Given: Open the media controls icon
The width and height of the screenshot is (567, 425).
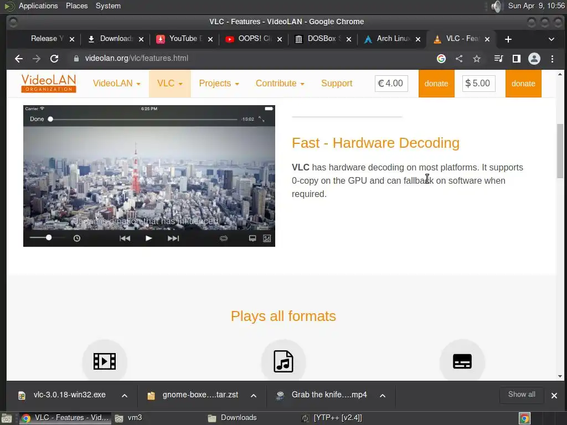Looking at the screenshot, I should (x=498, y=59).
